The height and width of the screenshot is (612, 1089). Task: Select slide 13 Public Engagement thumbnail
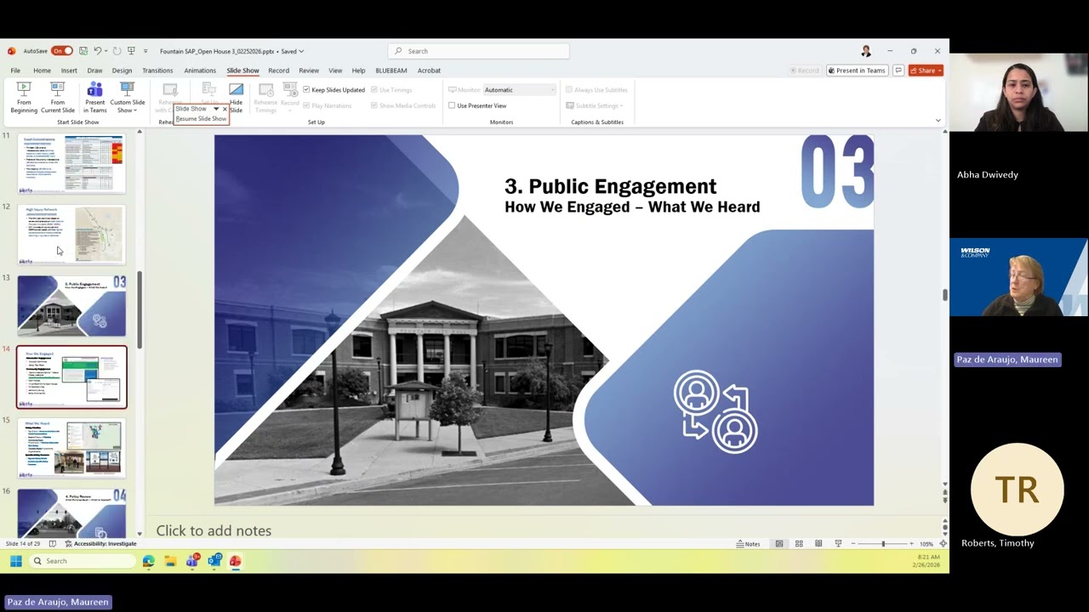coord(71,305)
